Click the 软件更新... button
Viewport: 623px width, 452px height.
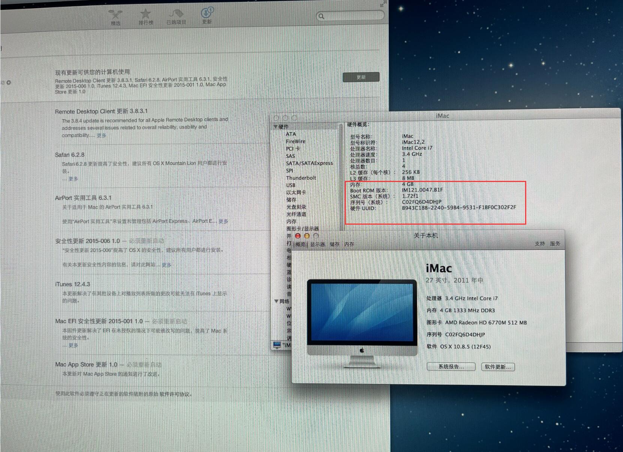[x=498, y=367]
